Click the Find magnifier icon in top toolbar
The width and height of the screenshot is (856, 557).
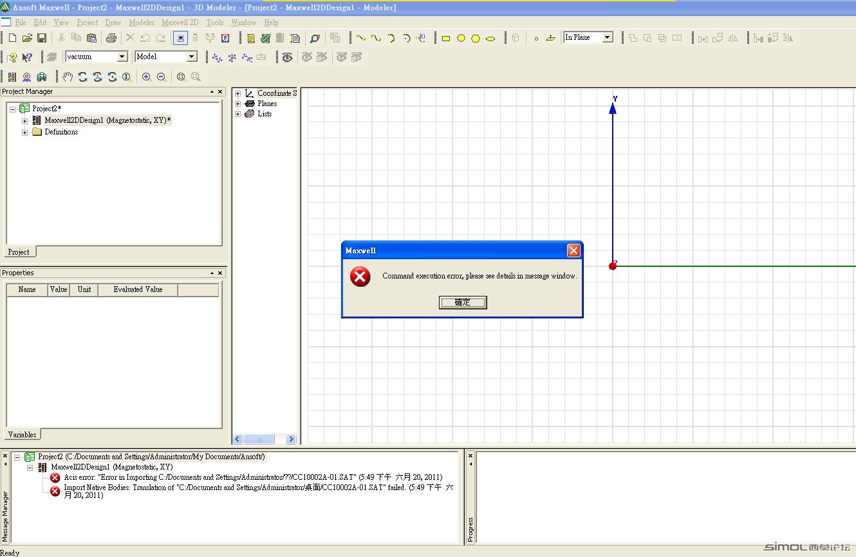tap(315, 38)
